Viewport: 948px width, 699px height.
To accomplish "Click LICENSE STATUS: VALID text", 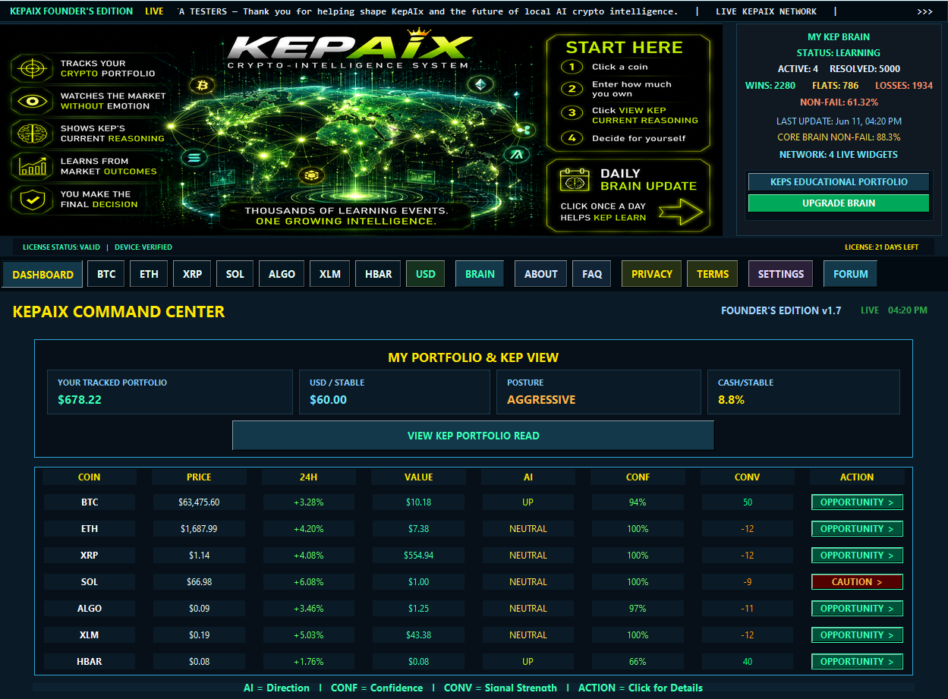I will point(61,247).
